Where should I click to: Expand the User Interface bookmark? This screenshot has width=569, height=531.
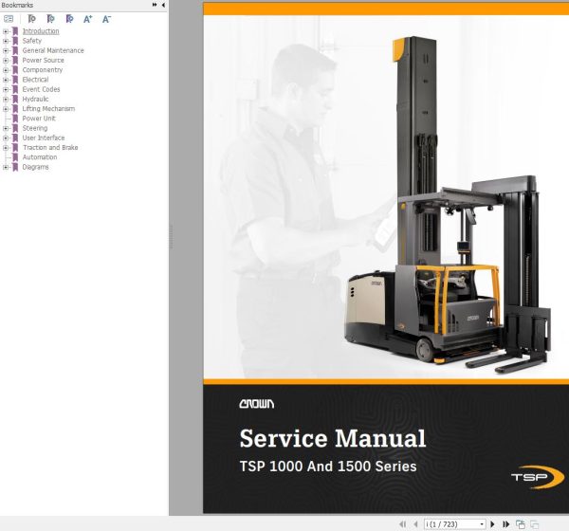[x=6, y=137]
